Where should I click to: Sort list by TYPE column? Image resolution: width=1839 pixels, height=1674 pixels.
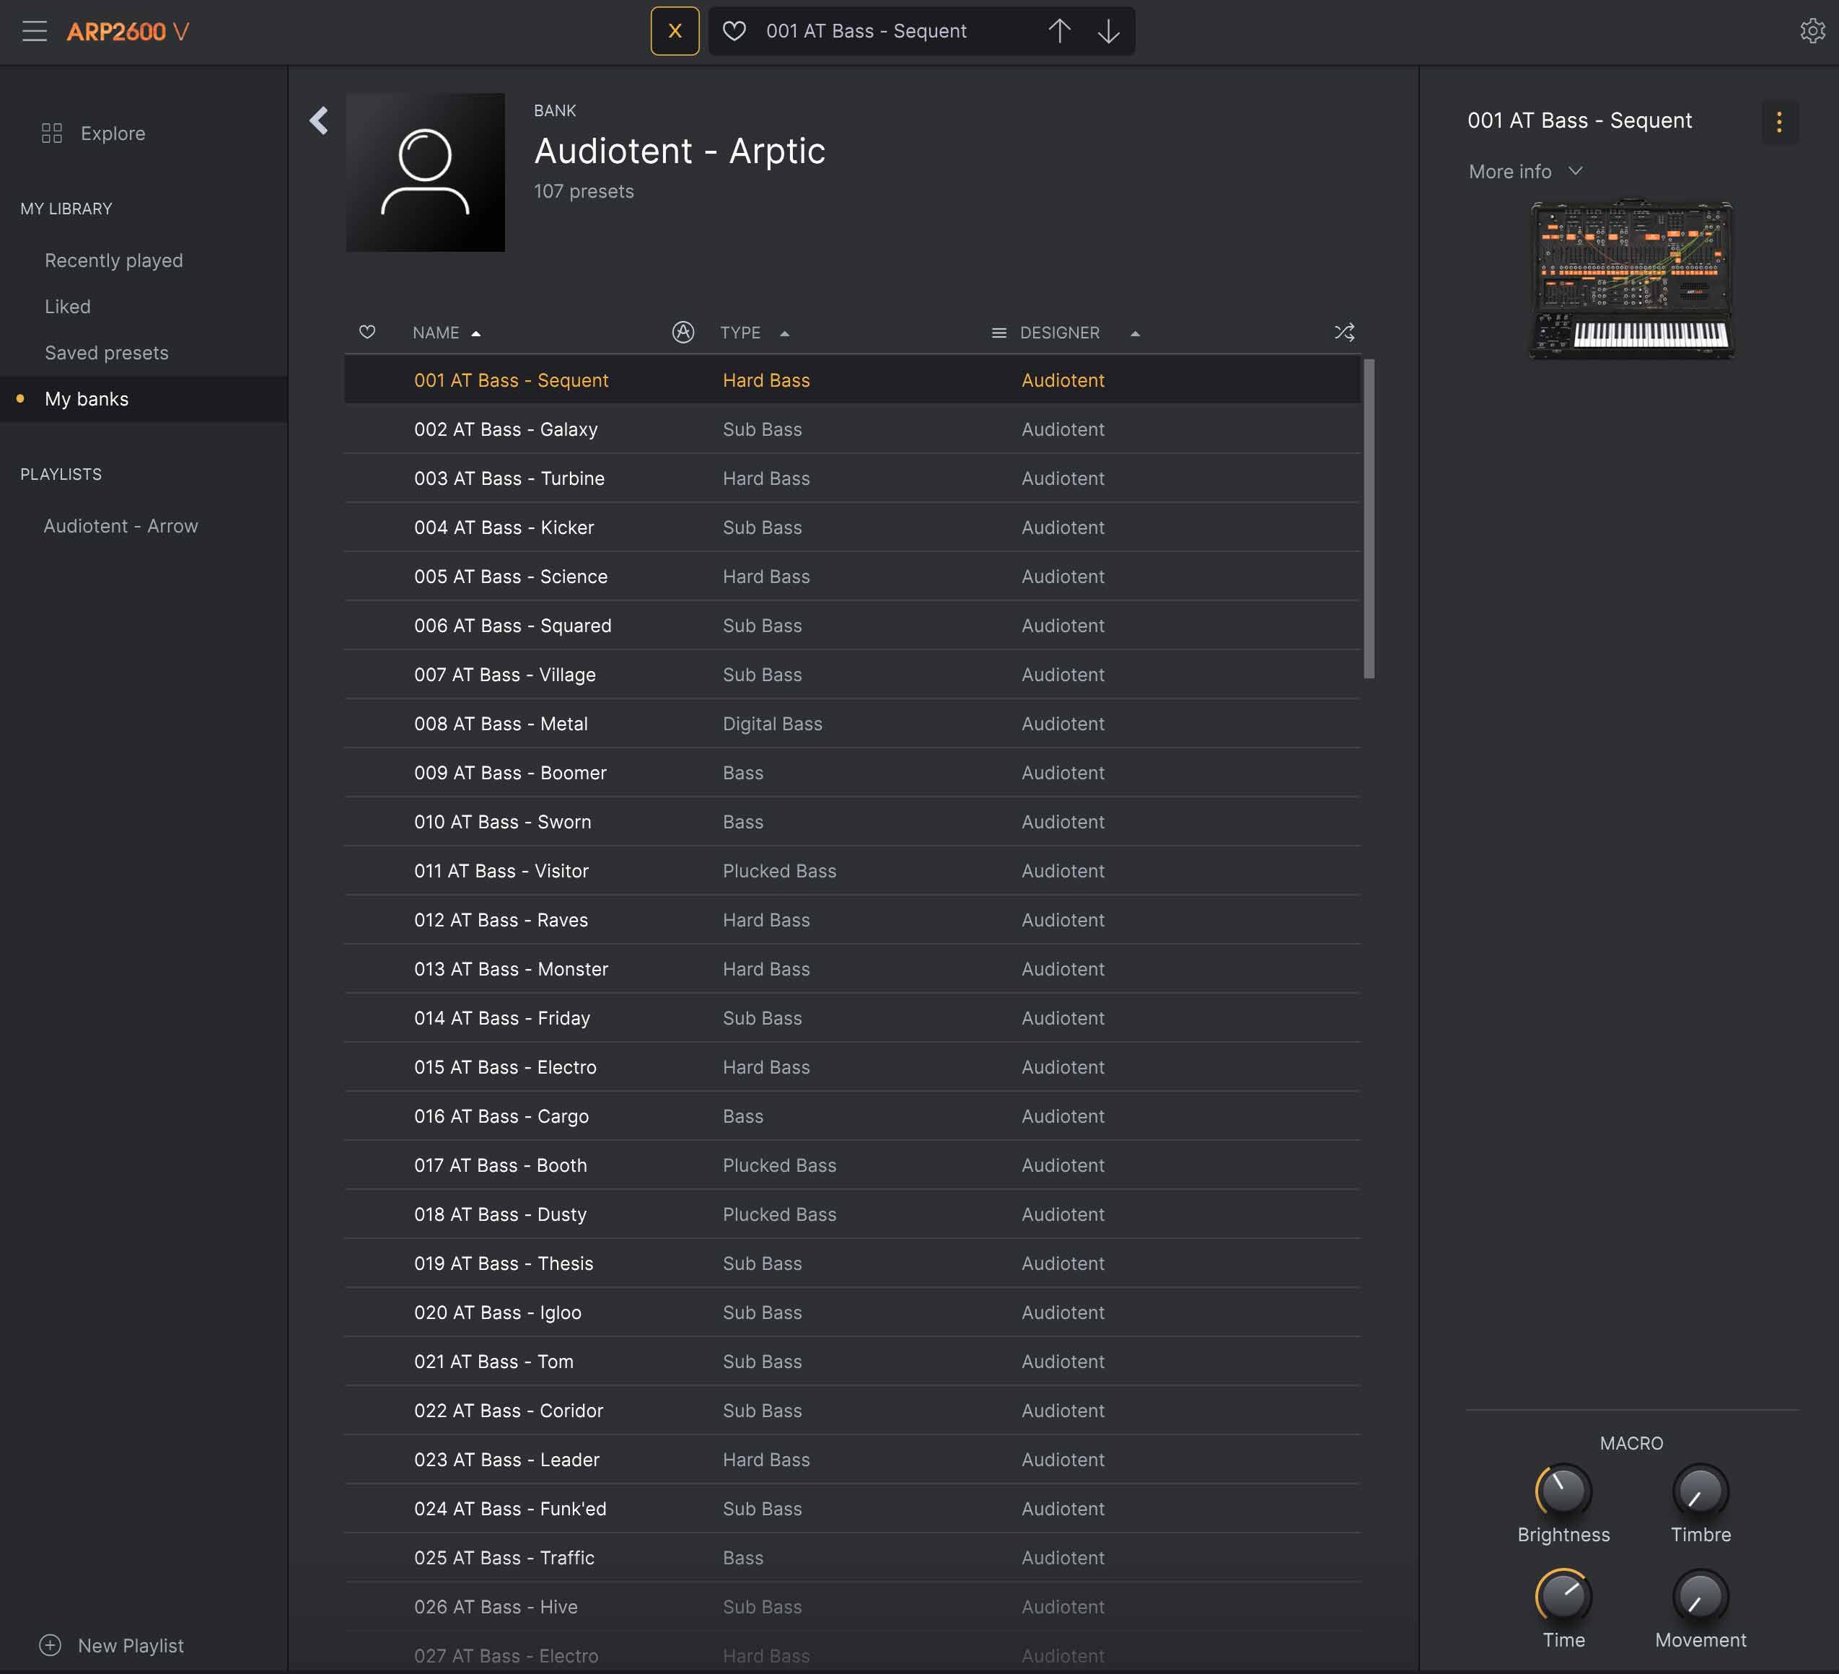(739, 333)
